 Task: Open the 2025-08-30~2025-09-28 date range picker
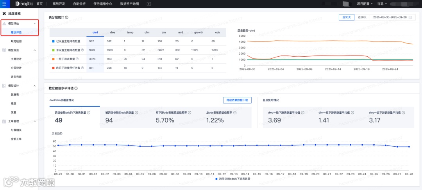pos(392,17)
